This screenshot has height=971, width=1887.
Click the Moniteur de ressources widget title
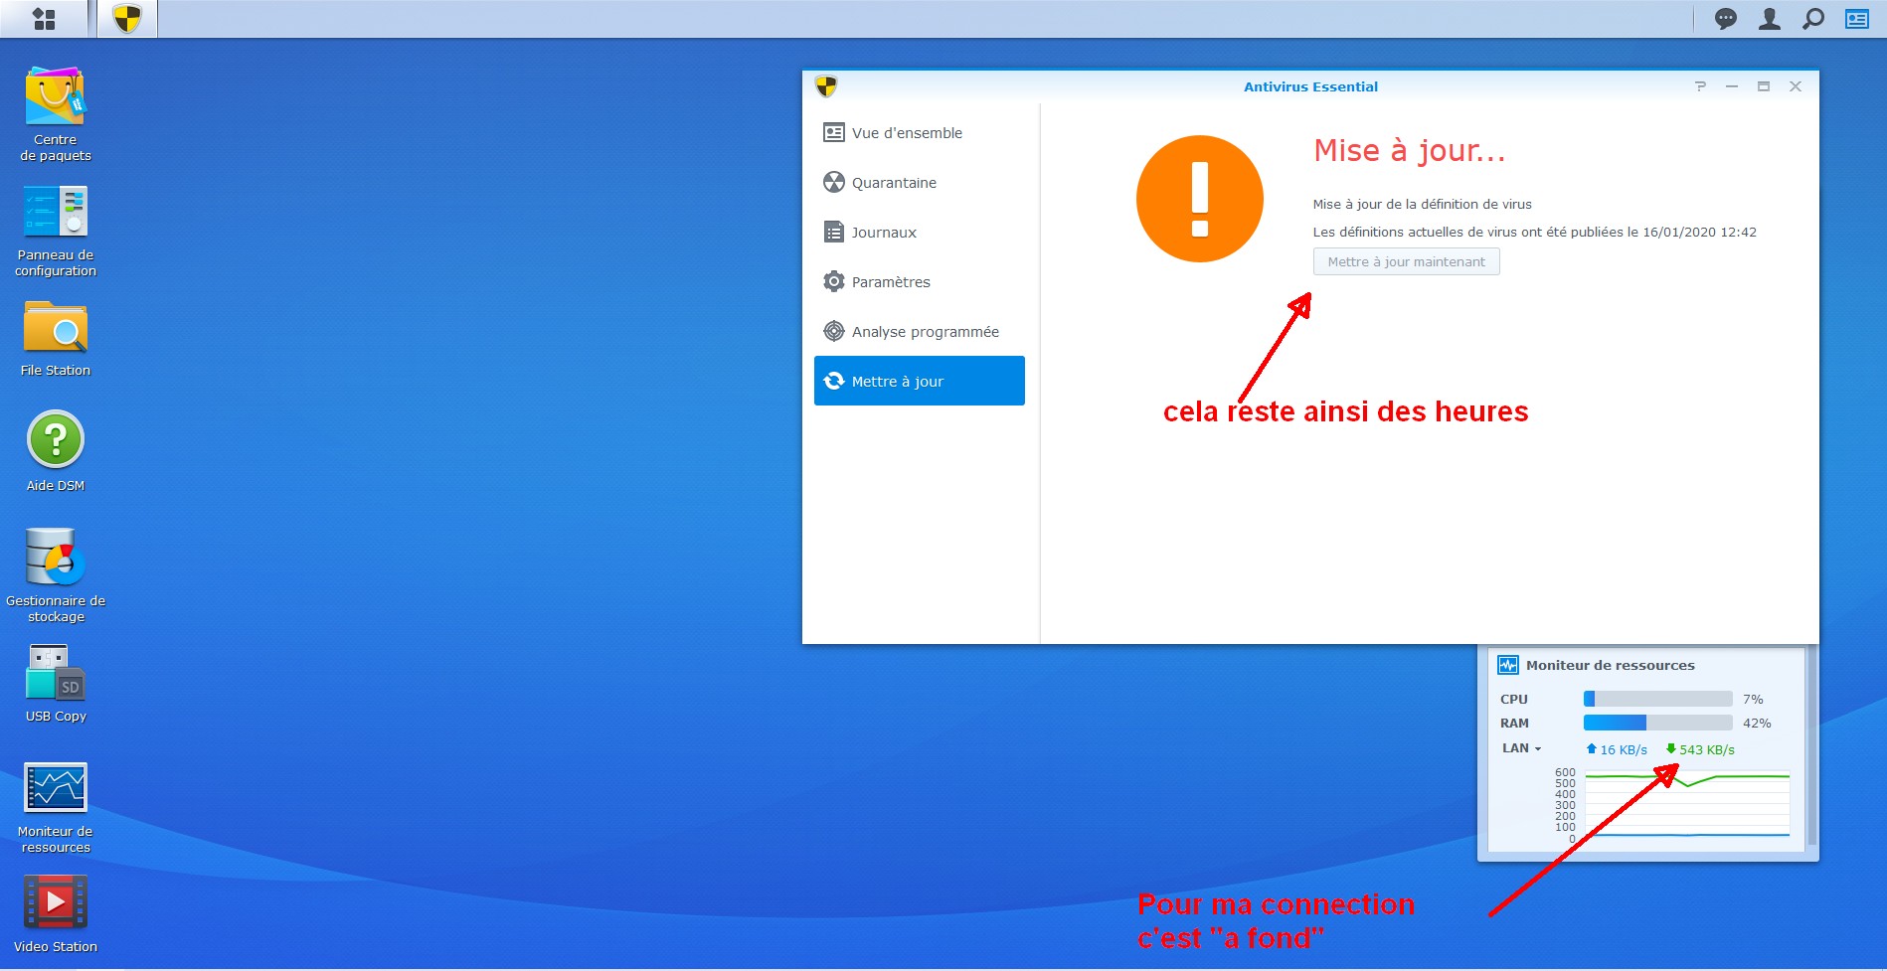pos(1610,665)
